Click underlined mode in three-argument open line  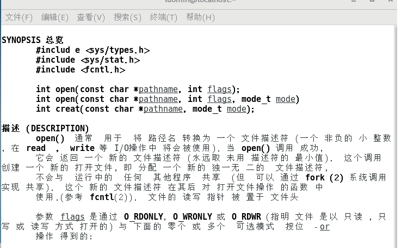(x=286, y=99)
